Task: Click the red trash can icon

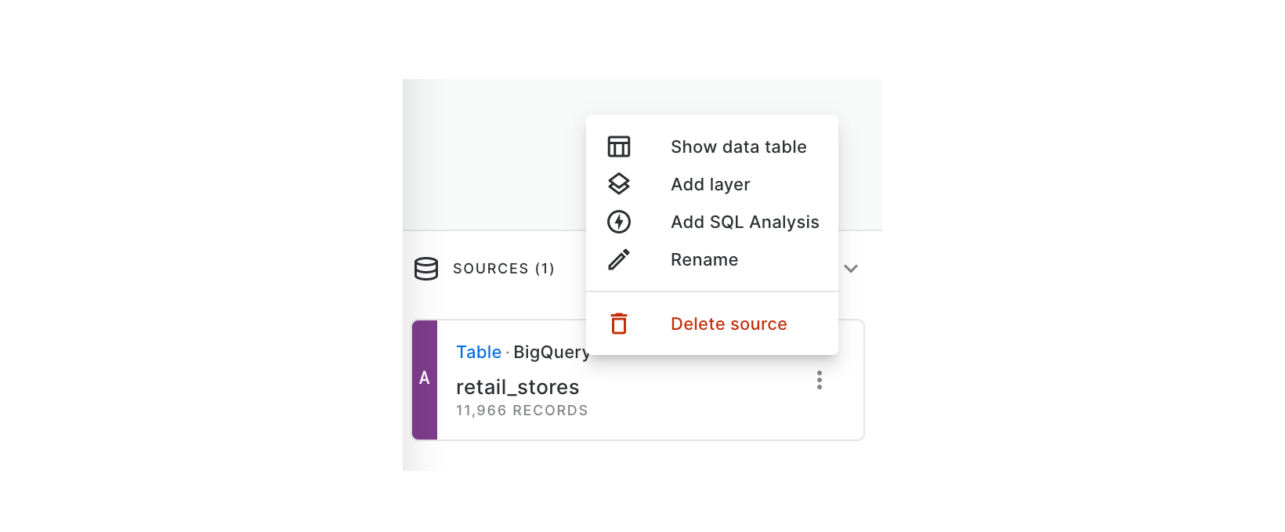Action: tap(619, 324)
